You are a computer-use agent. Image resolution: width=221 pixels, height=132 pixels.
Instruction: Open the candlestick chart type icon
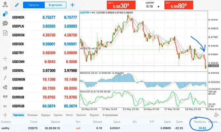click(5, 68)
